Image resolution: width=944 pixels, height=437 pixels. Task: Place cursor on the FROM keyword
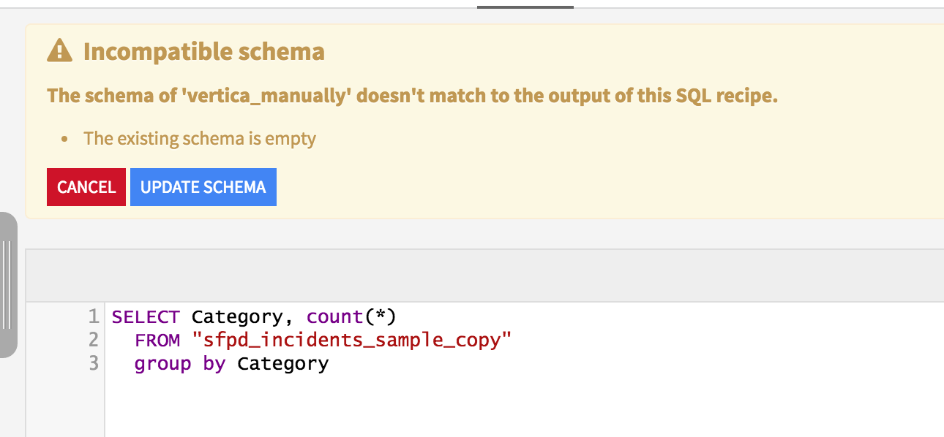[157, 340]
